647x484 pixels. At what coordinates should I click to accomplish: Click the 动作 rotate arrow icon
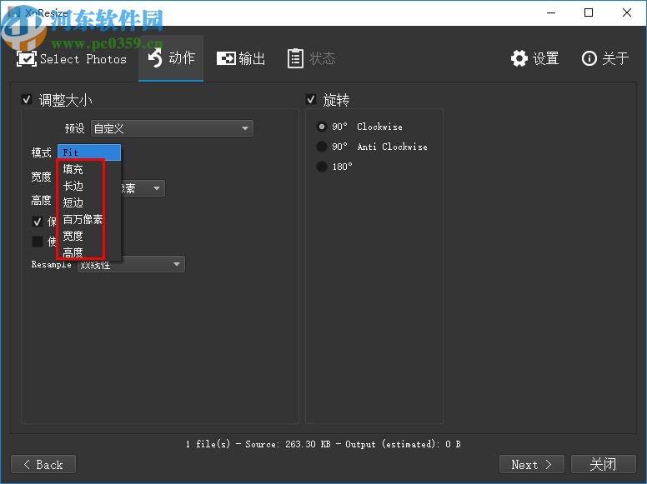[x=156, y=57]
